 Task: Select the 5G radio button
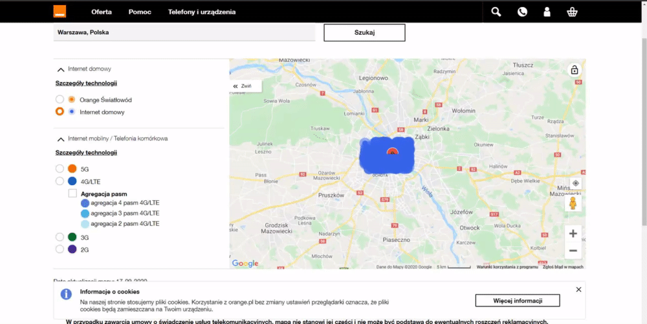point(60,169)
